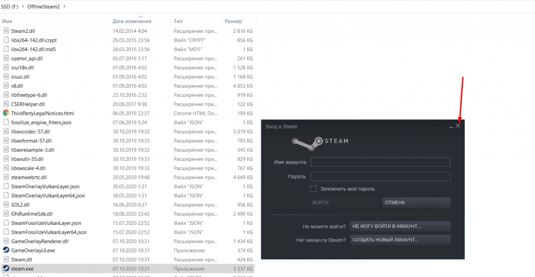Click the openvr_api.dll file icon
The image size is (535, 277).
click(6, 58)
